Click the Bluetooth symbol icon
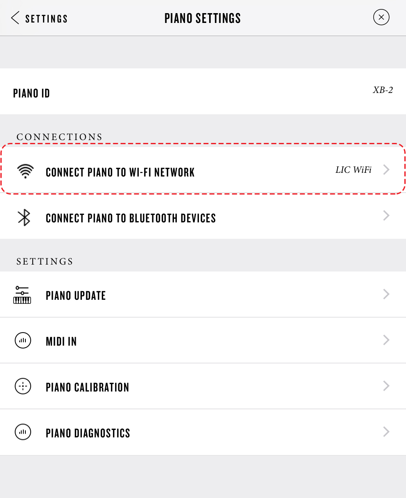Viewport: 406px width, 498px height. pos(24,217)
